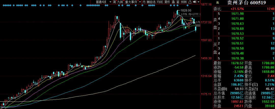
Task: Click the stock title 贵州茅台 600519
Action: [x=246, y=3]
